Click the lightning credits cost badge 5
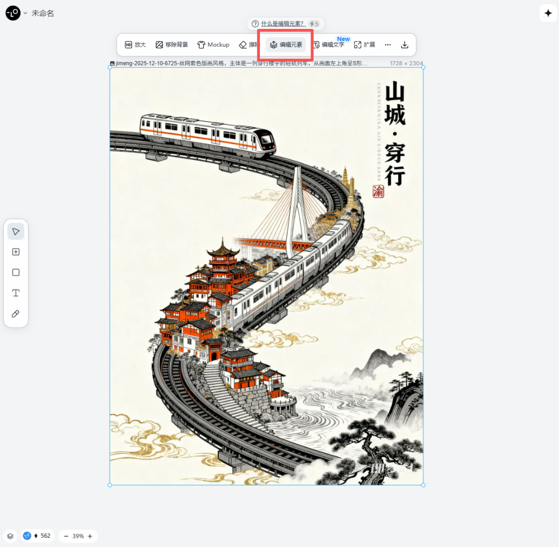 point(314,24)
